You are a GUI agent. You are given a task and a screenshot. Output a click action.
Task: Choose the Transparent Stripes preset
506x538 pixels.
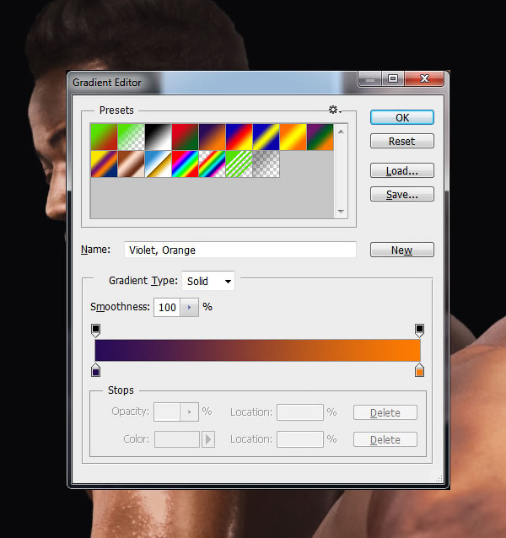[240, 164]
